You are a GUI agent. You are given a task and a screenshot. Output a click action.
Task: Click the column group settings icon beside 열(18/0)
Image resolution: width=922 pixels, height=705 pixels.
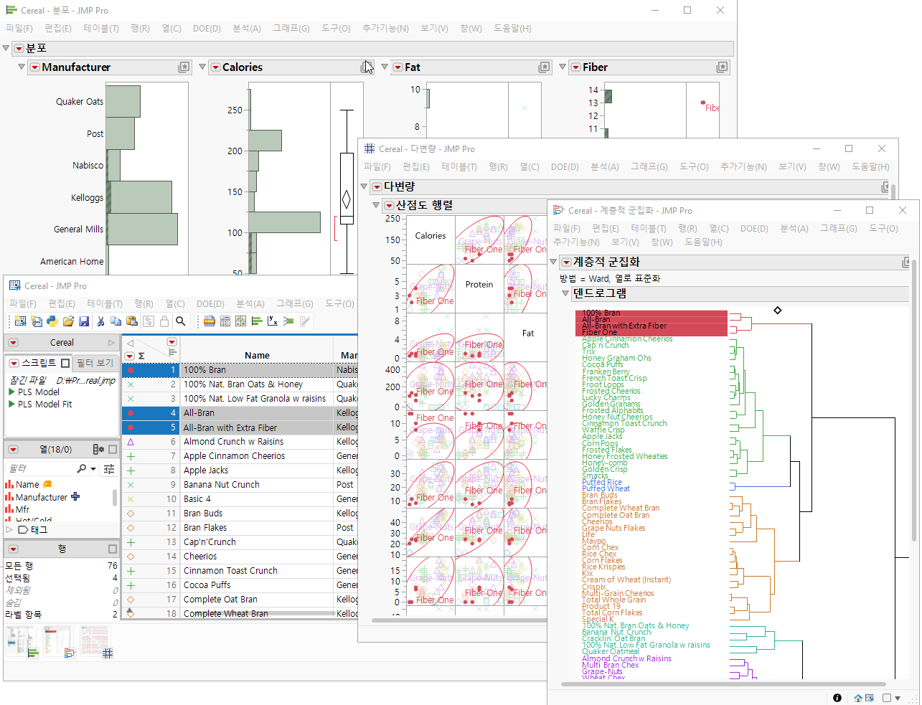pyautogui.click(x=98, y=449)
